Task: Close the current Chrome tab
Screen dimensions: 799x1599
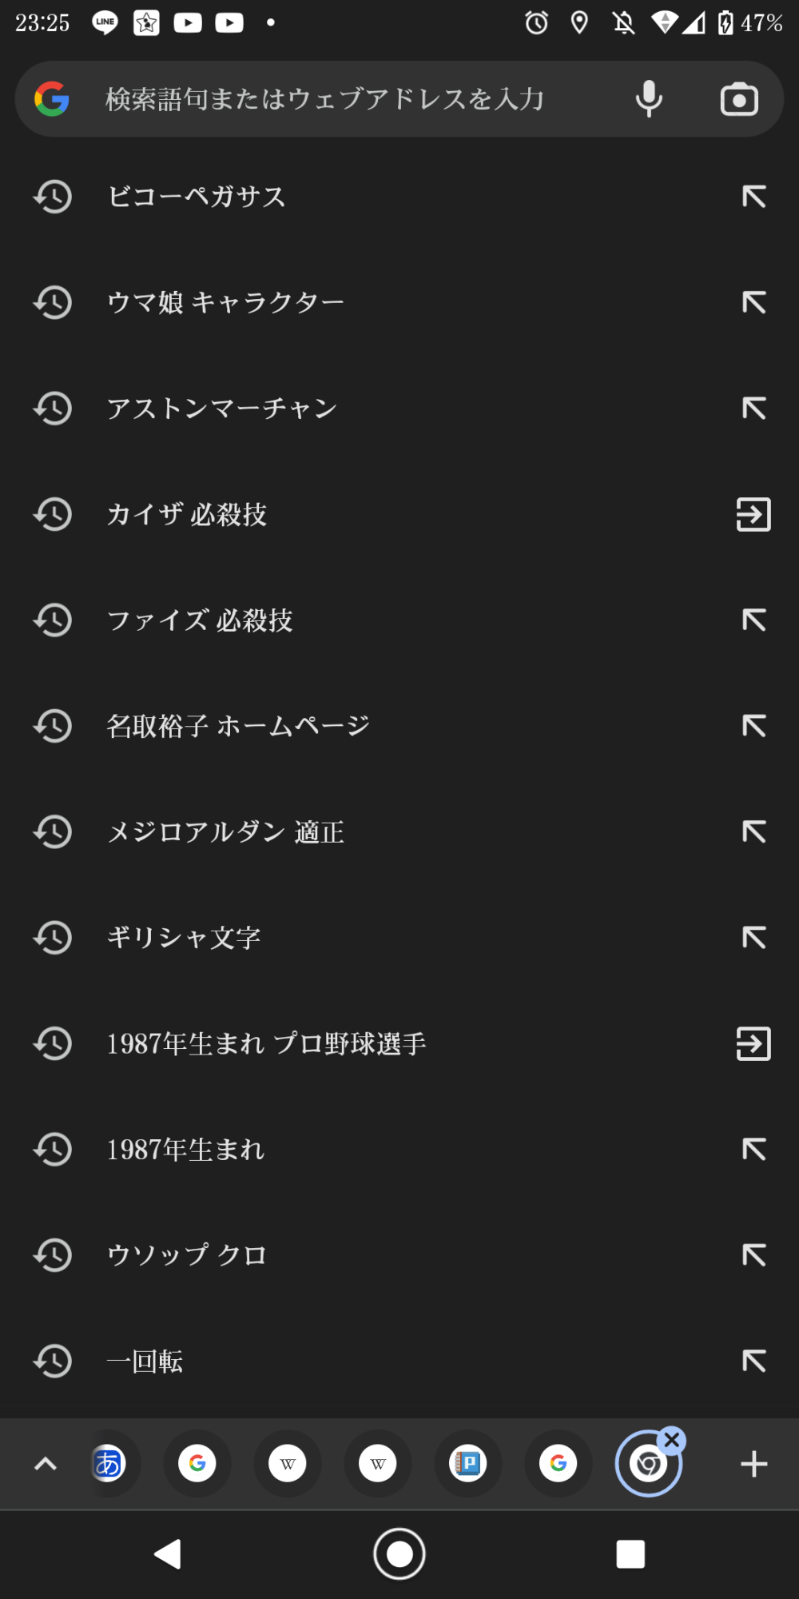Action: 673,1441
